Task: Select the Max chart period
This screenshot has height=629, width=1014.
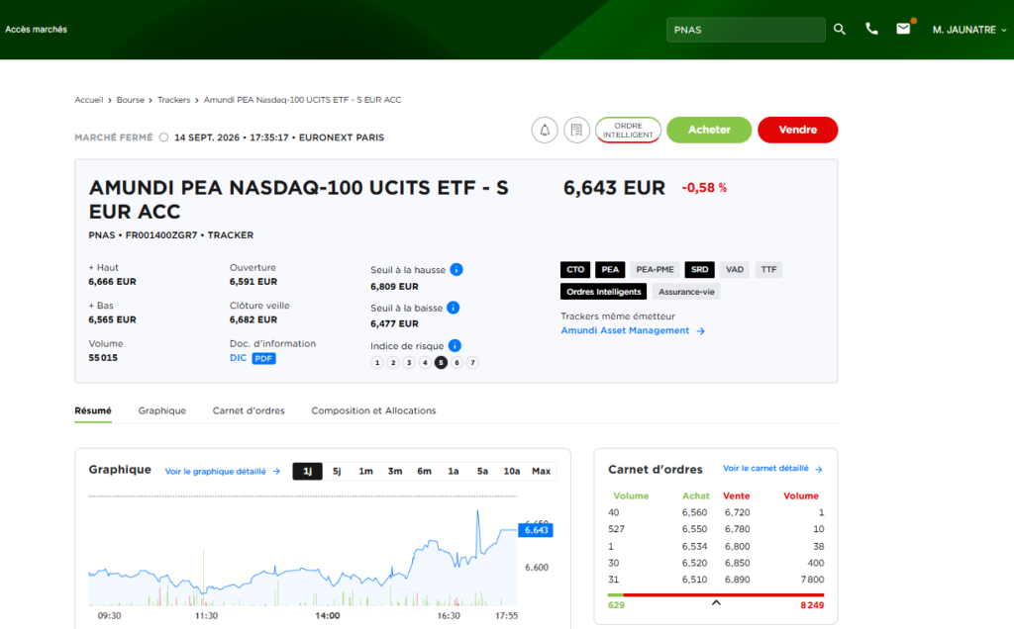Action: point(542,472)
